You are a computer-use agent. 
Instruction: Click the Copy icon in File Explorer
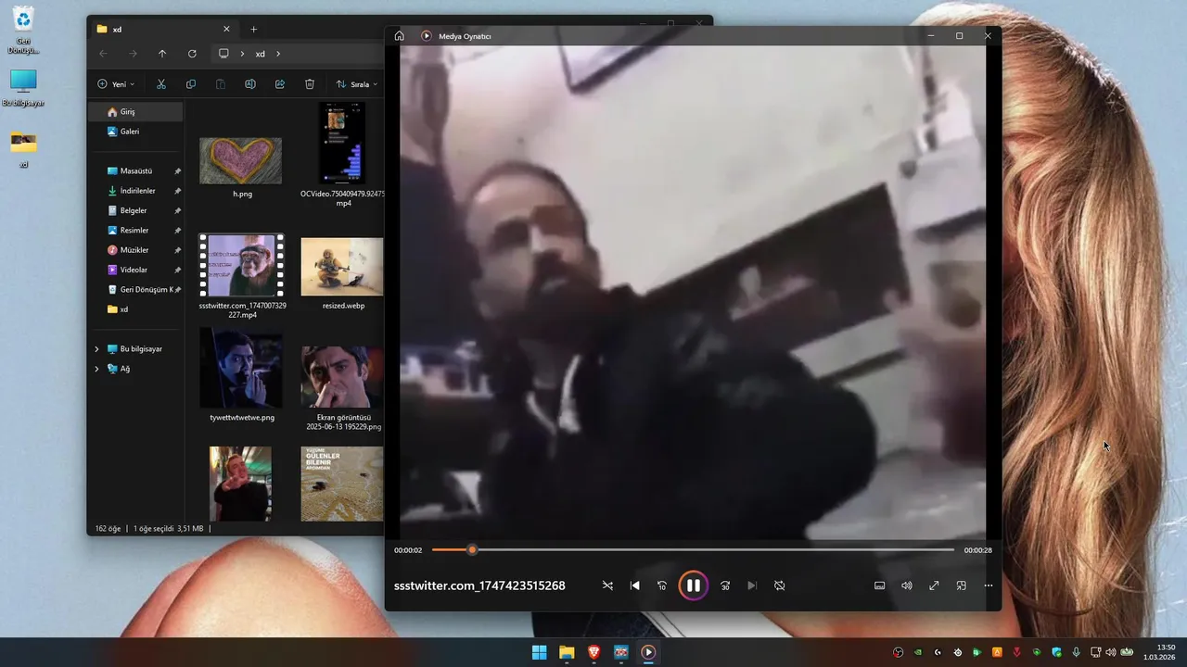pyautogui.click(x=191, y=84)
